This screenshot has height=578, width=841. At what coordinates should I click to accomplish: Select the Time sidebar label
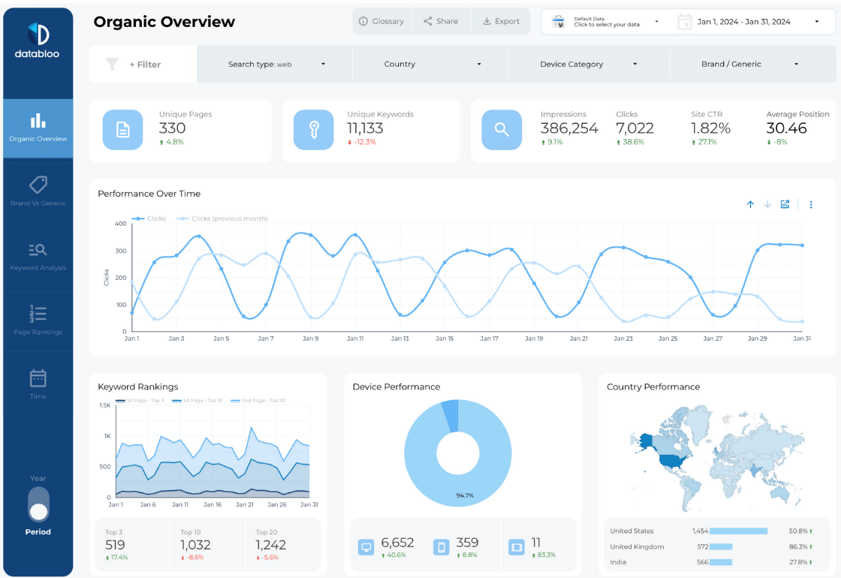(38, 396)
